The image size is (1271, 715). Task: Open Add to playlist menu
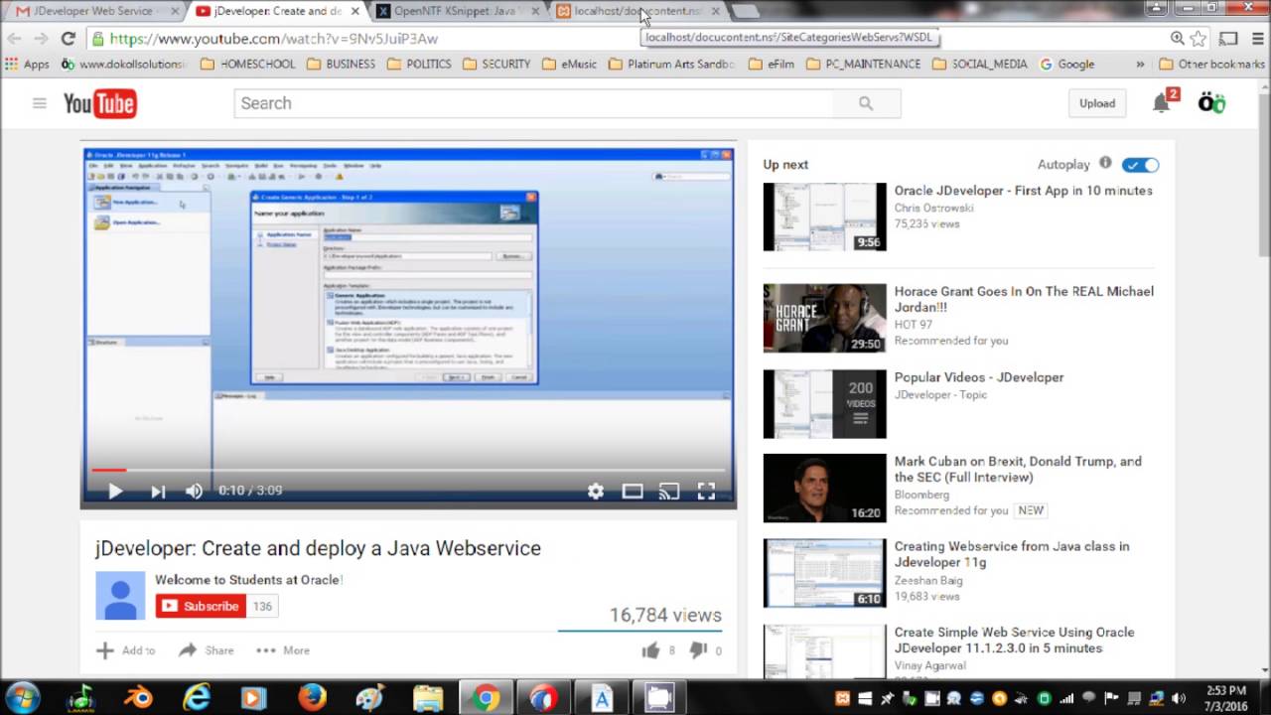click(x=125, y=650)
